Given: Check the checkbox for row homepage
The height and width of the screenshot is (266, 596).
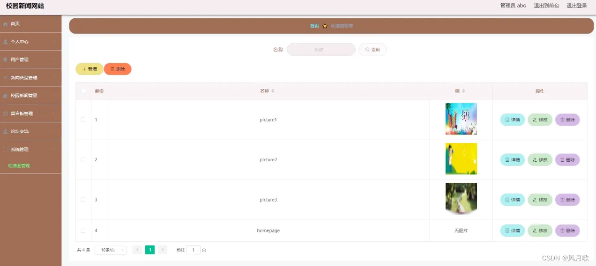Looking at the screenshot, I should tap(83, 230).
